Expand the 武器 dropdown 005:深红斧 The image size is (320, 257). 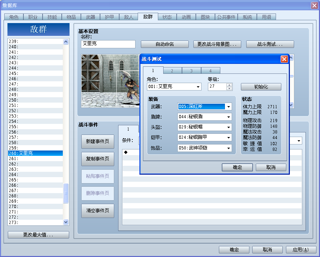coord(205,106)
